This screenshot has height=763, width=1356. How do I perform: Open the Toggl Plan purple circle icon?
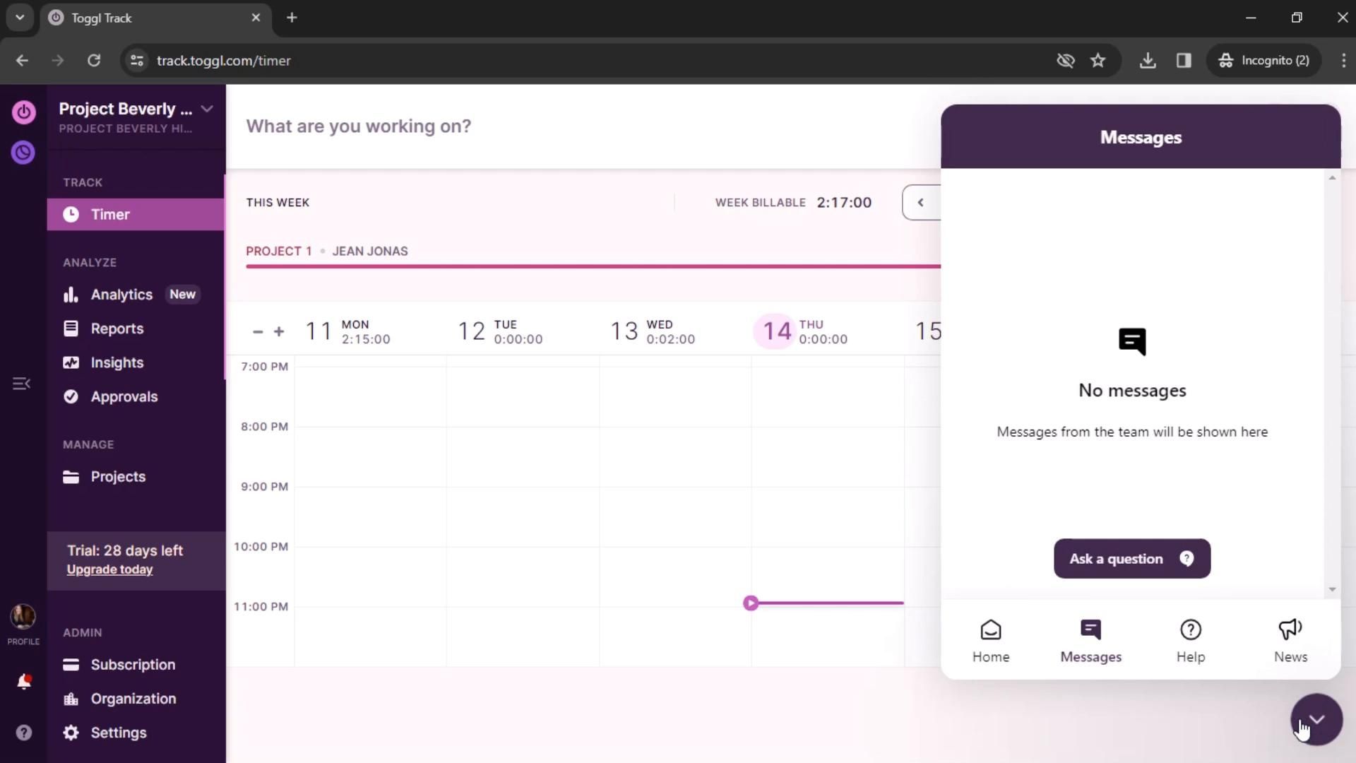(23, 152)
